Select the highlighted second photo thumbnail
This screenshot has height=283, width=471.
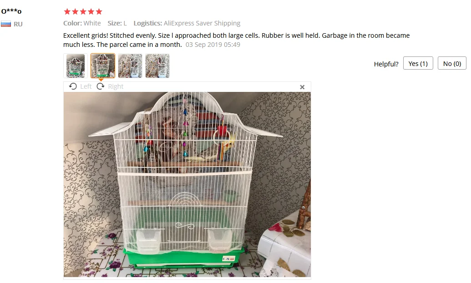[103, 66]
